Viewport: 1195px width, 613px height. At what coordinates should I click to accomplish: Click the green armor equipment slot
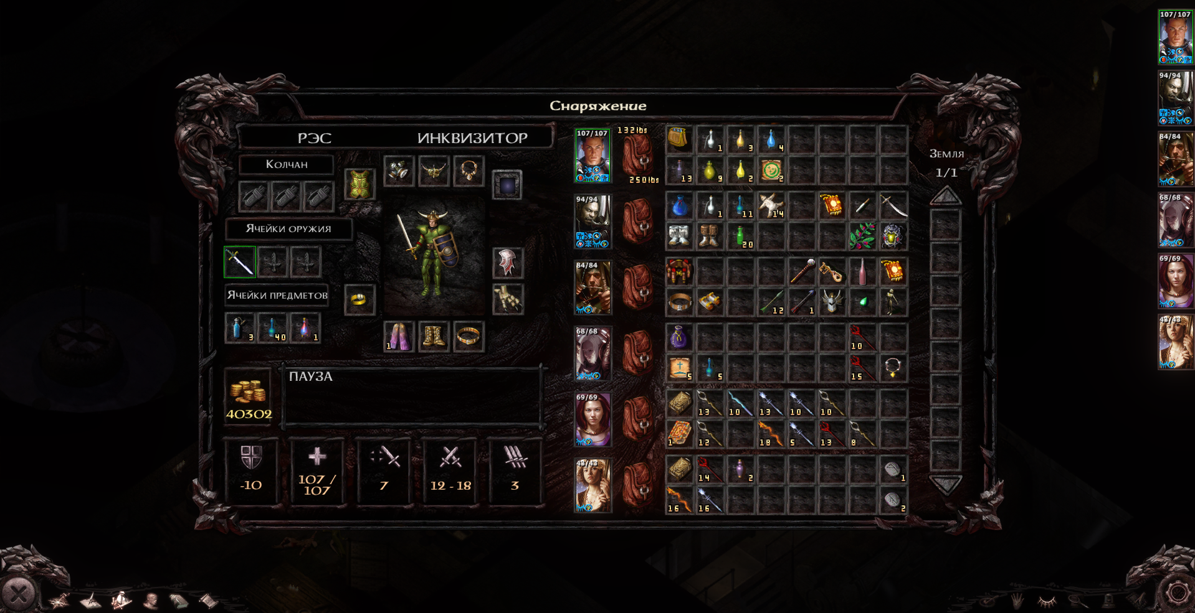[360, 184]
